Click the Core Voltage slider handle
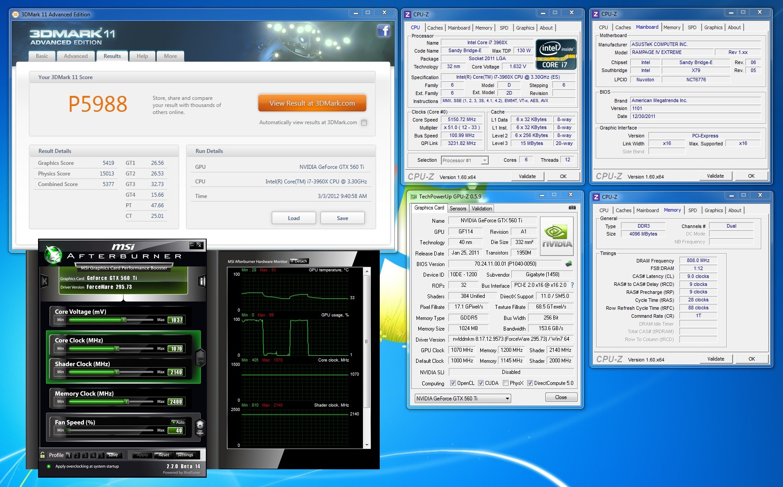Screen dimensions: 783x487 (124, 320)
